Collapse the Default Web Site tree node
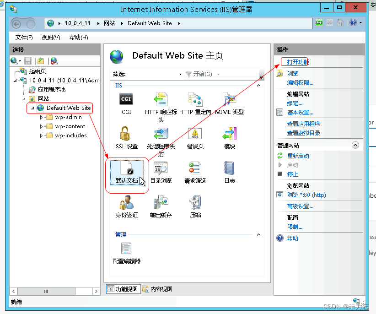376x314 pixels. (x=32, y=108)
